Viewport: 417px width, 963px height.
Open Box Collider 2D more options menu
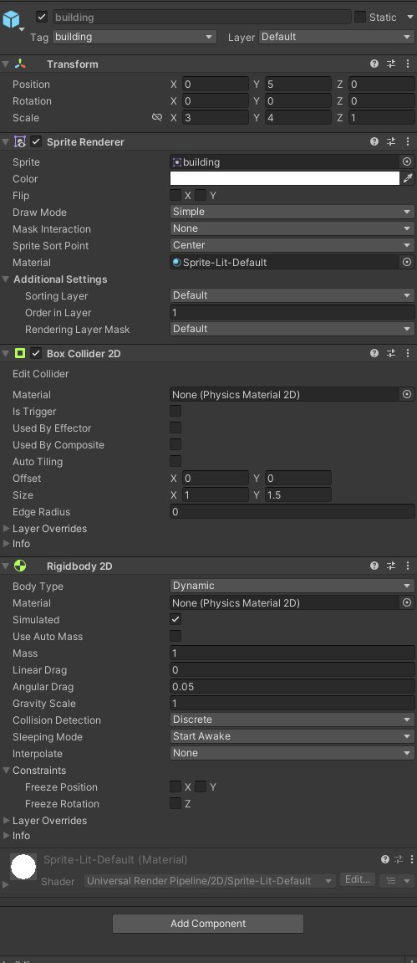click(409, 353)
